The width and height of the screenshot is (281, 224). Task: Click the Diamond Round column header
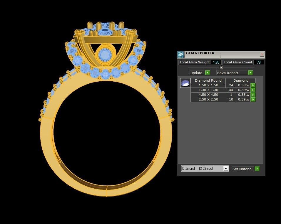[x=208, y=80]
